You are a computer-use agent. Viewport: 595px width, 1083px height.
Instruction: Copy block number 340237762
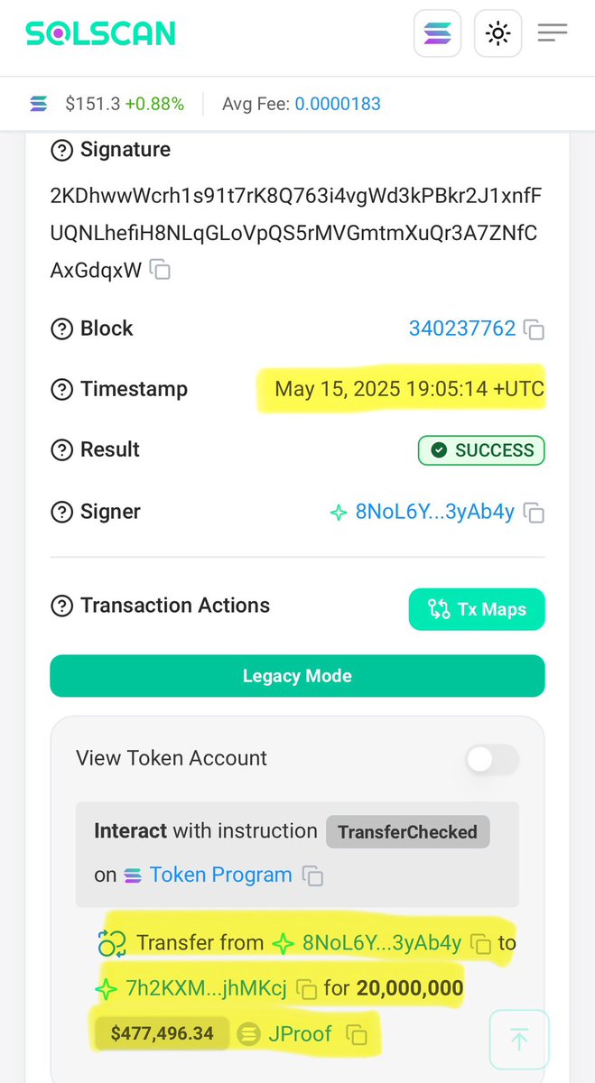click(x=535, y=329)
